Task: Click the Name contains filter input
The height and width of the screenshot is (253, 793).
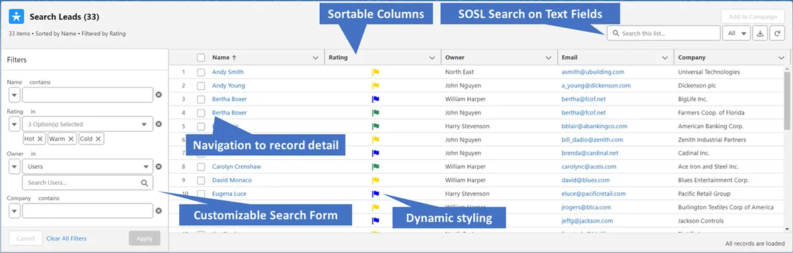Action: pyautogui.click(x=87, y=95)
